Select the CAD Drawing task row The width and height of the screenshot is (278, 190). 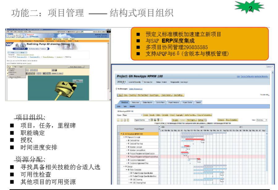click(x=139, y=180)
